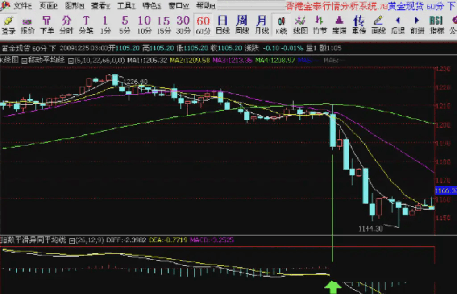
Task: Select the 30分 thirty-minute period
Action: tap(183, 25)
